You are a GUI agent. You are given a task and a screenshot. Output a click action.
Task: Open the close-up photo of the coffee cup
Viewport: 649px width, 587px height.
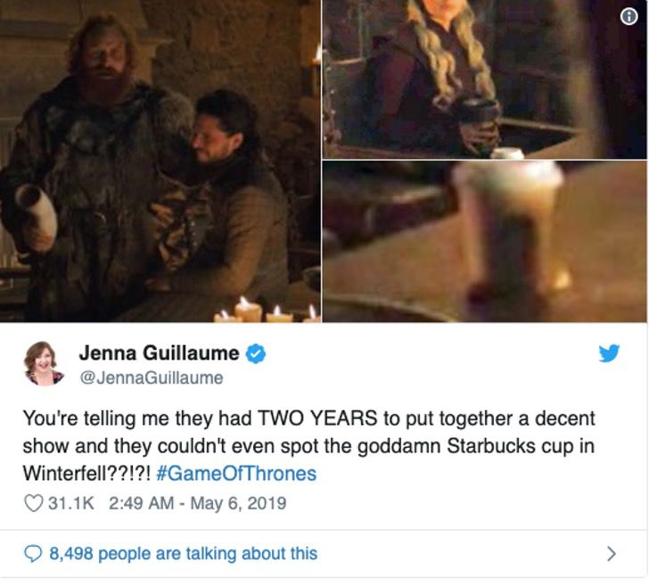(x=485, y=242)
